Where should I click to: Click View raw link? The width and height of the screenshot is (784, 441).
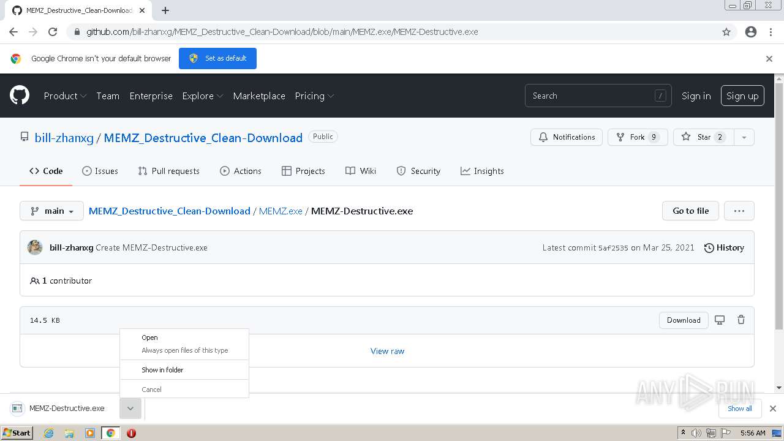387,351
